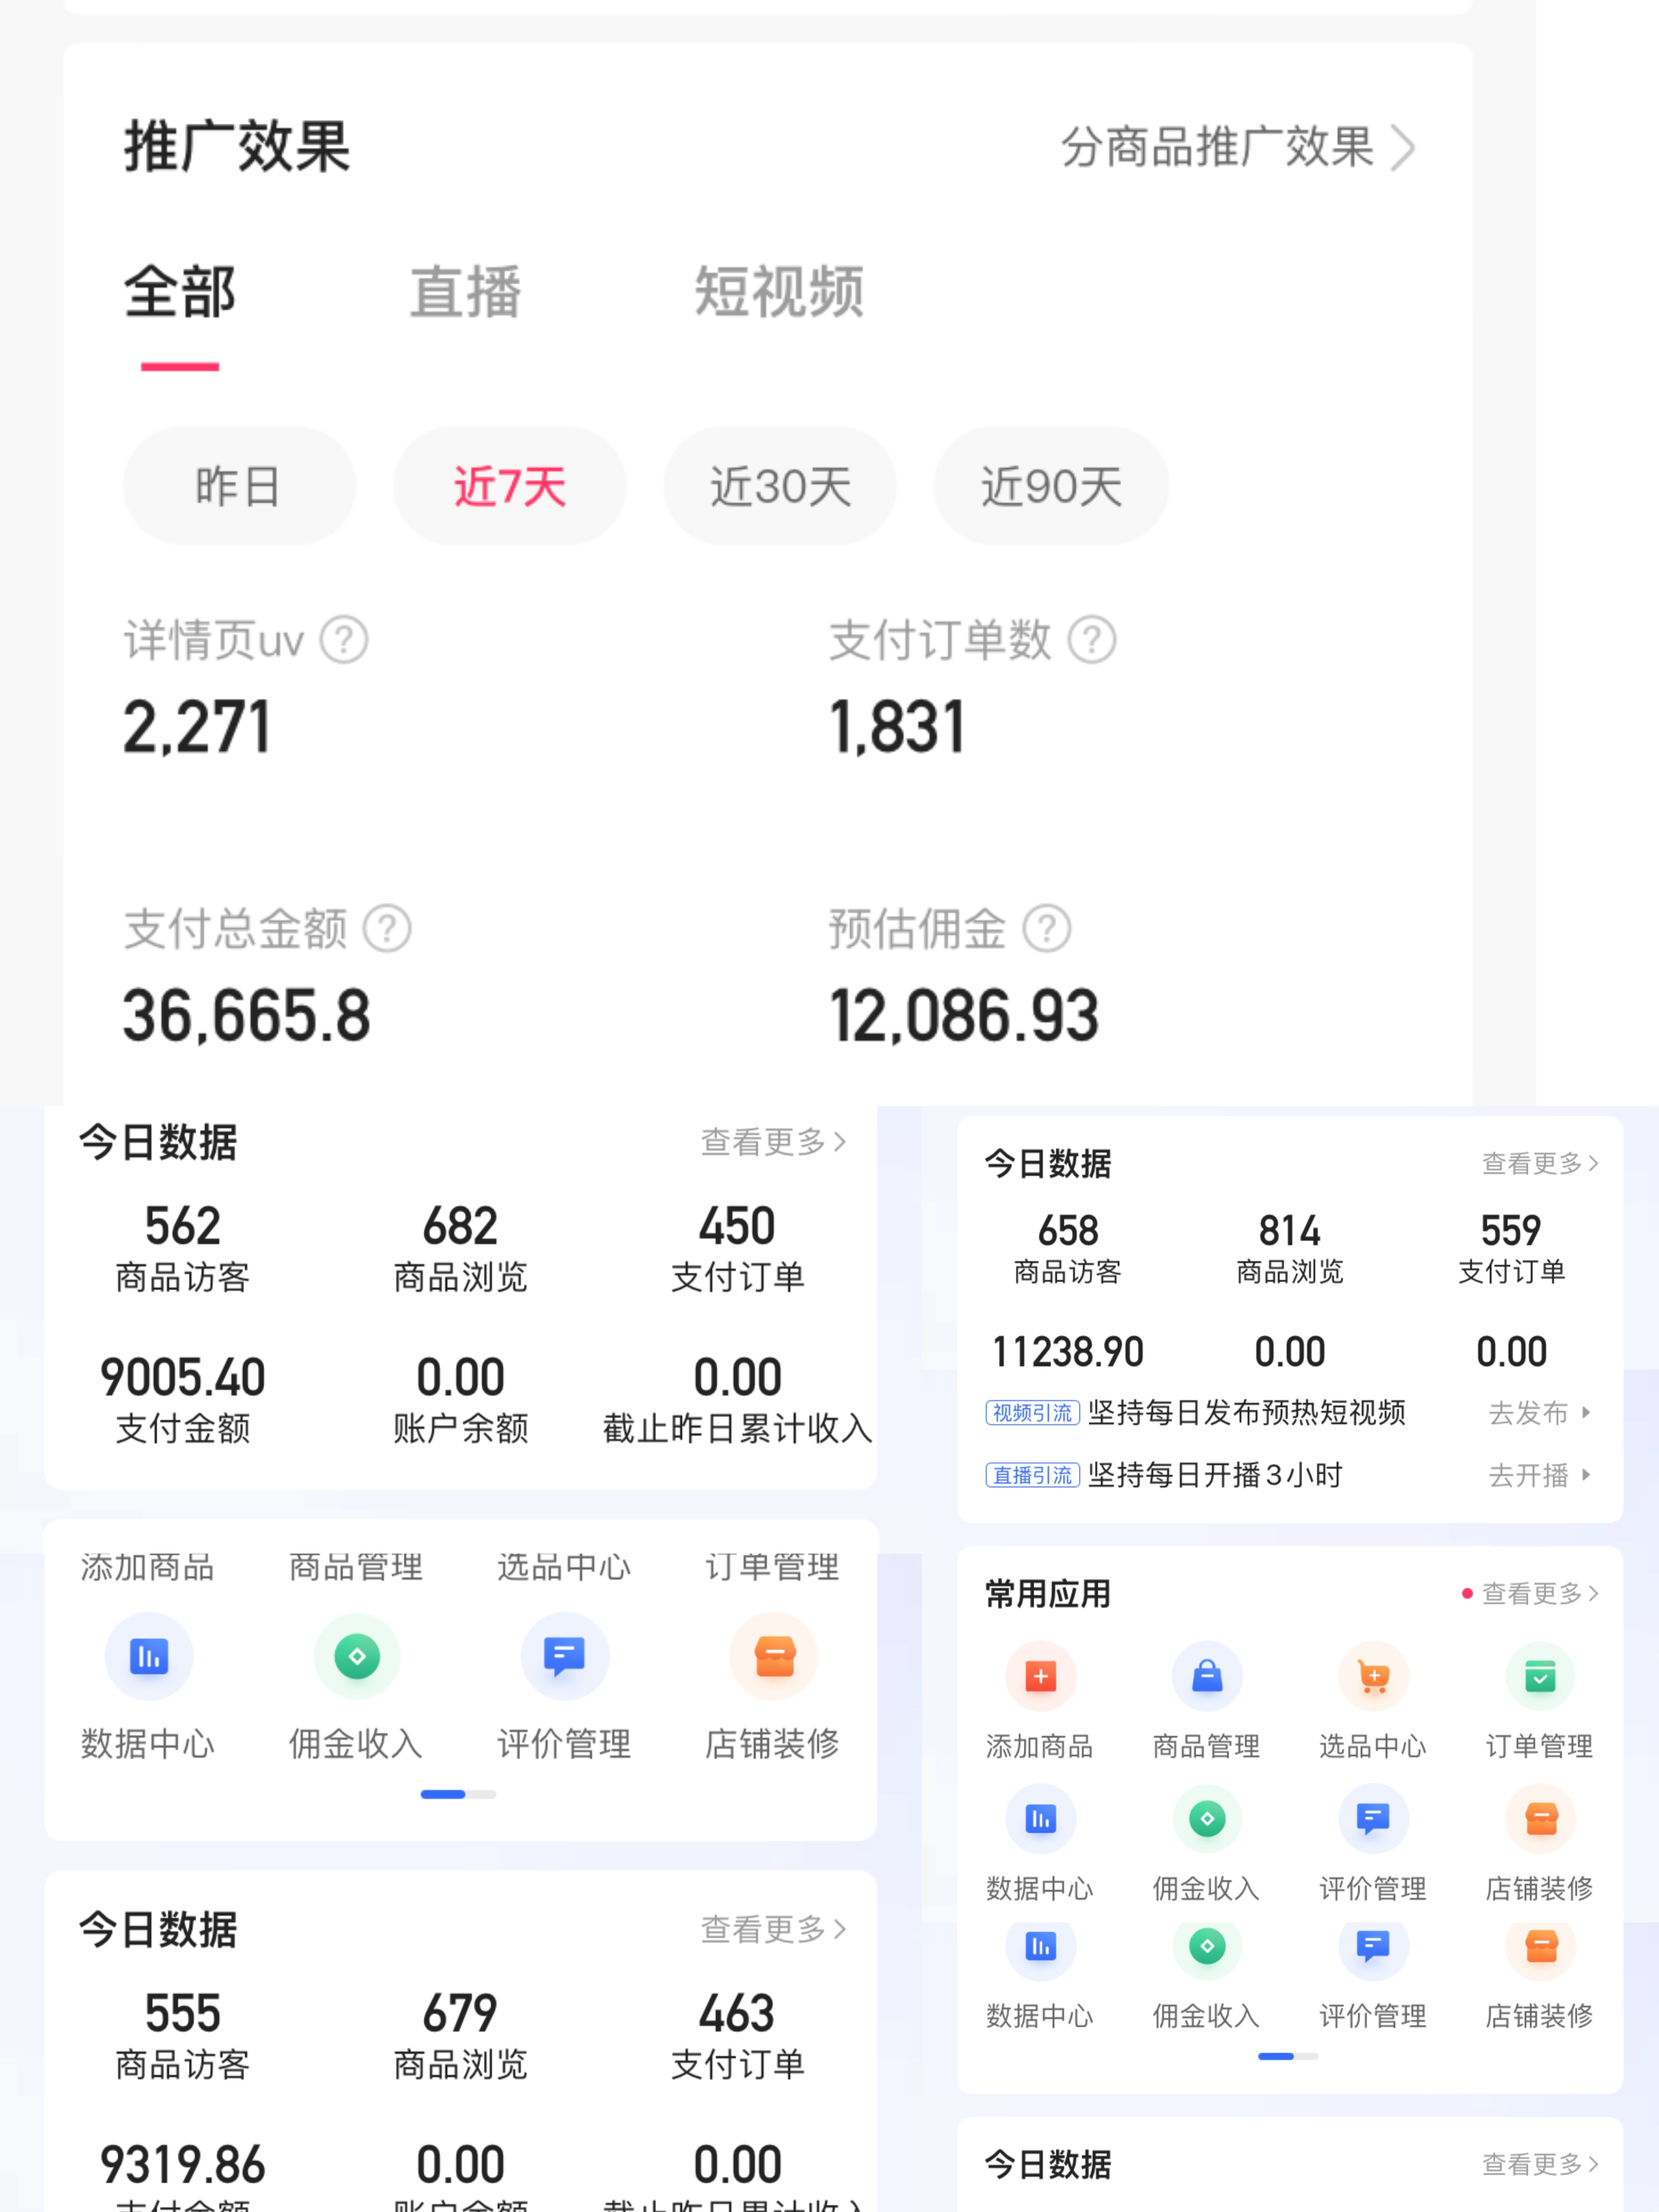1659x2212 pixels.
Task: Open the orange cart 选品中心 icon
Action: point(1374,1676)
